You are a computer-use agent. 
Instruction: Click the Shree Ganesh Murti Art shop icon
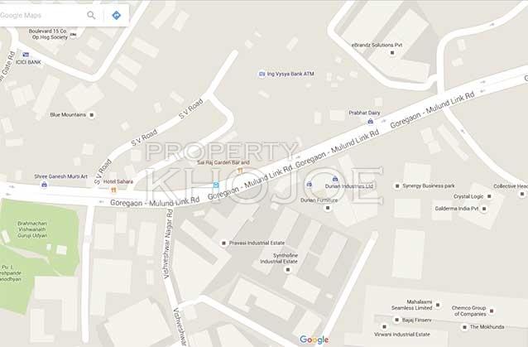click(44, 185)
